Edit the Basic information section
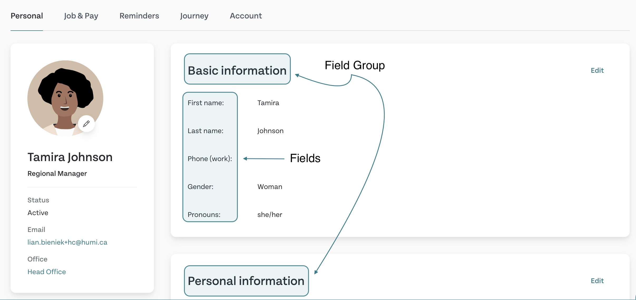The width and height of the screenshot is (636, 300). pos(597,70)
